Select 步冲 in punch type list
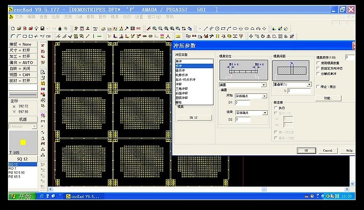This screenshot has width=364, height=210. pyautogui.click(x=194, y=66)
